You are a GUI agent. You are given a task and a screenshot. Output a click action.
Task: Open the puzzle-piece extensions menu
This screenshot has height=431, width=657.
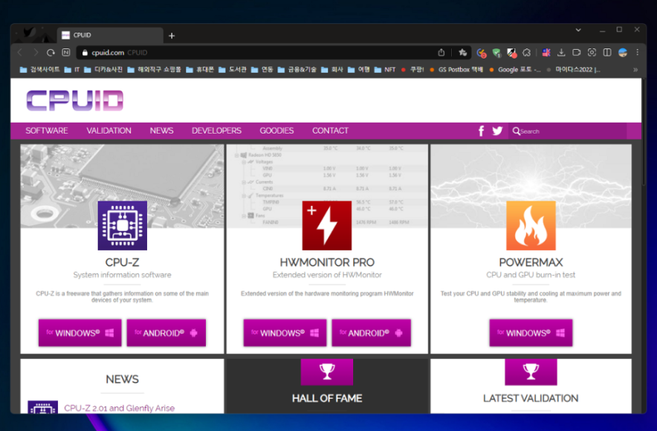pos(527,52)
